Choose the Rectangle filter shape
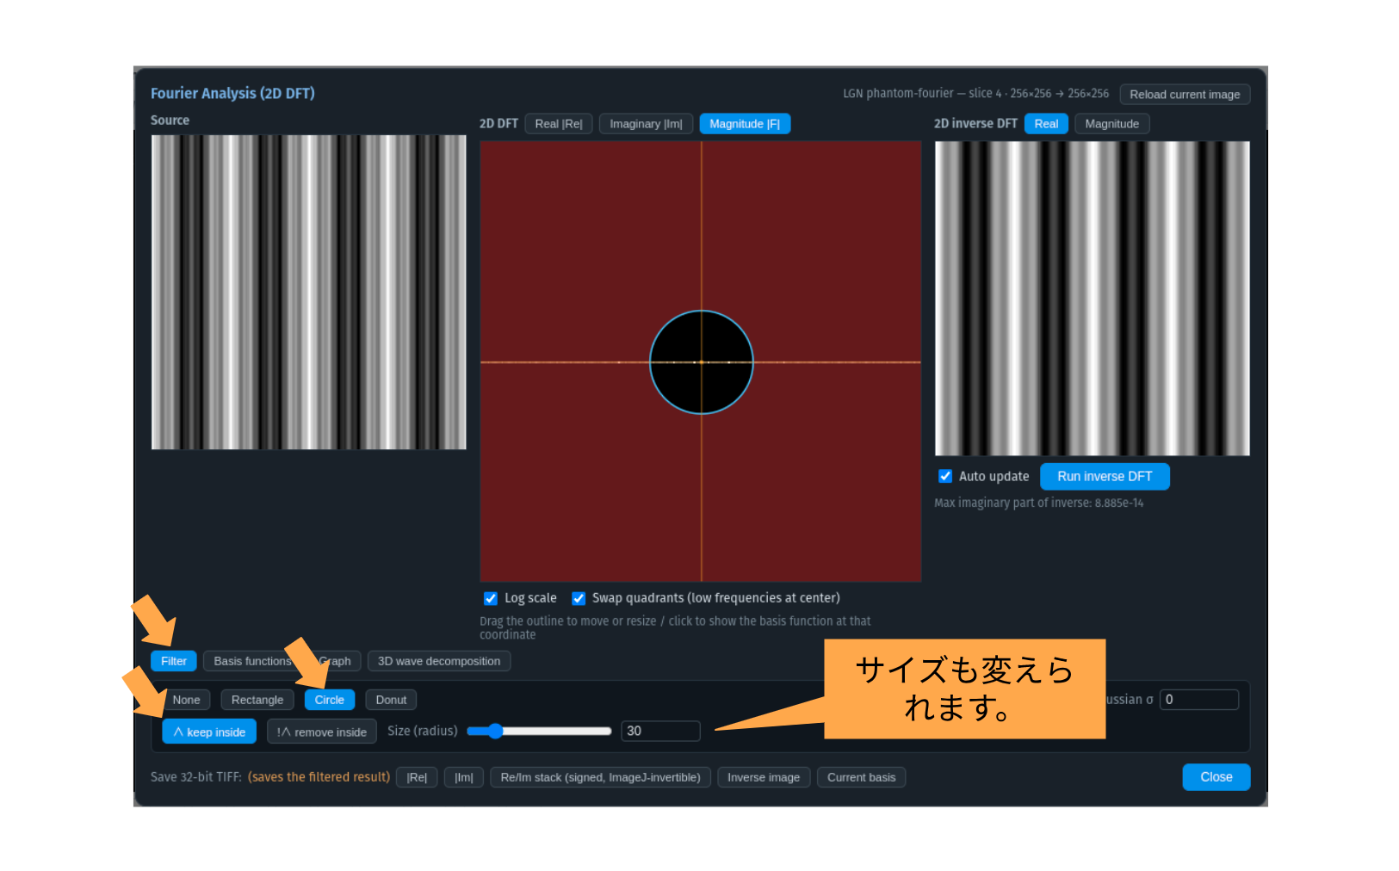Screen dimensions: 1399x871 (257, 700)
